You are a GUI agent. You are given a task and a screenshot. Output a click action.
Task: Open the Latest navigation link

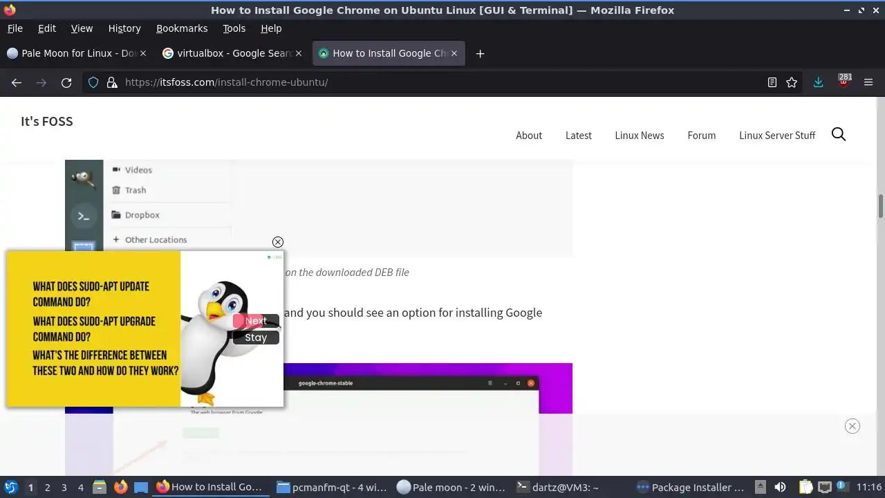(x=579, y=136)
